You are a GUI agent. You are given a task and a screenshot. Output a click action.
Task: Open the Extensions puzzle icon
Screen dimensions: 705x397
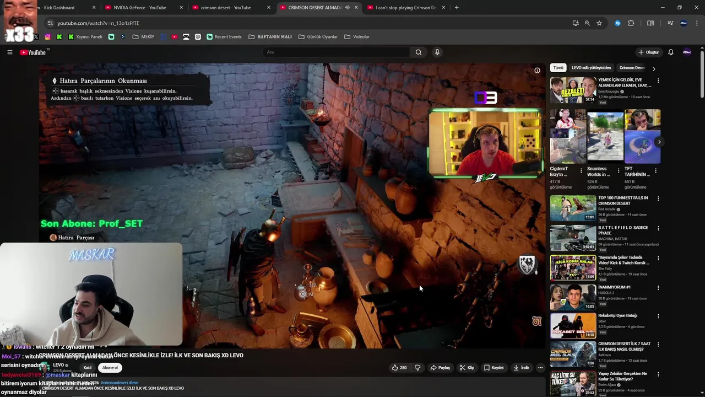click(x=631, y=23)
